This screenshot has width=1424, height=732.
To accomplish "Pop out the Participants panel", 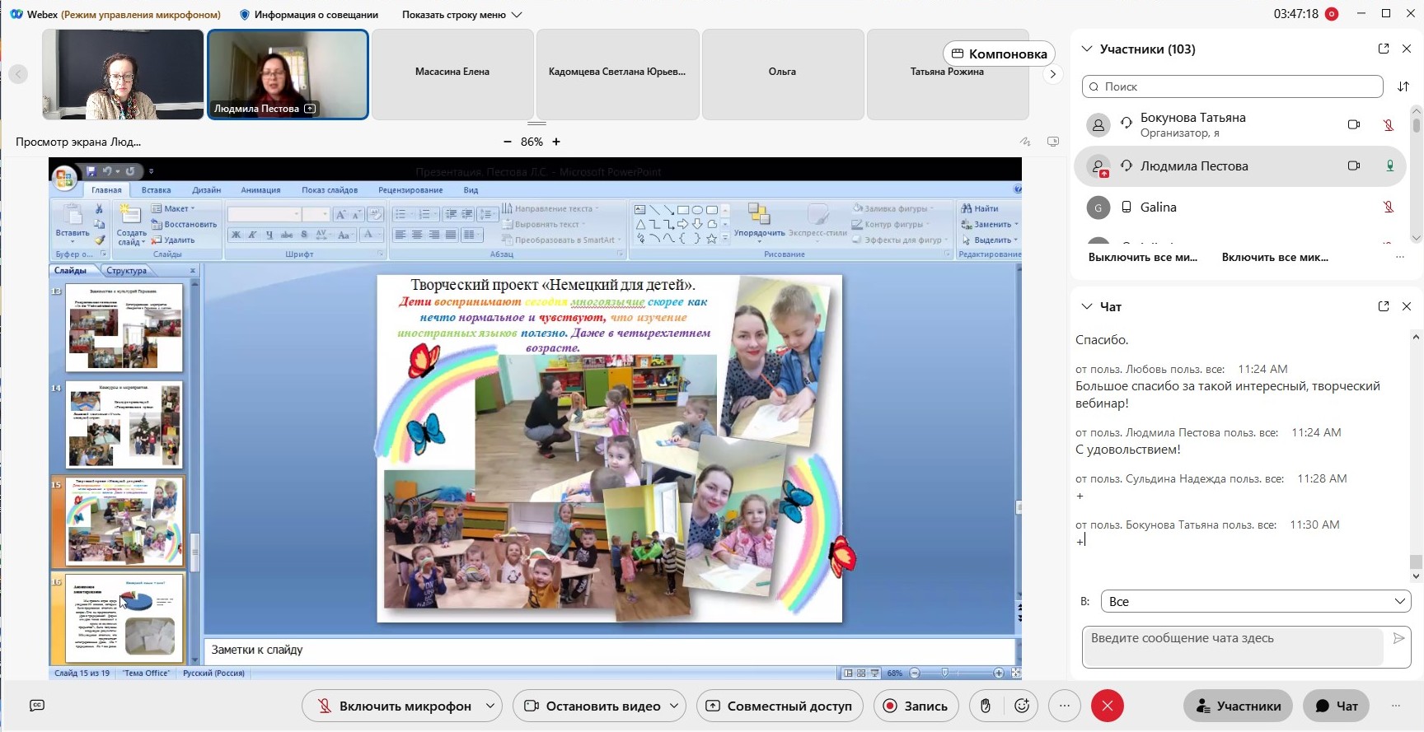I will pyautogui.click(x=1383, y=49).
